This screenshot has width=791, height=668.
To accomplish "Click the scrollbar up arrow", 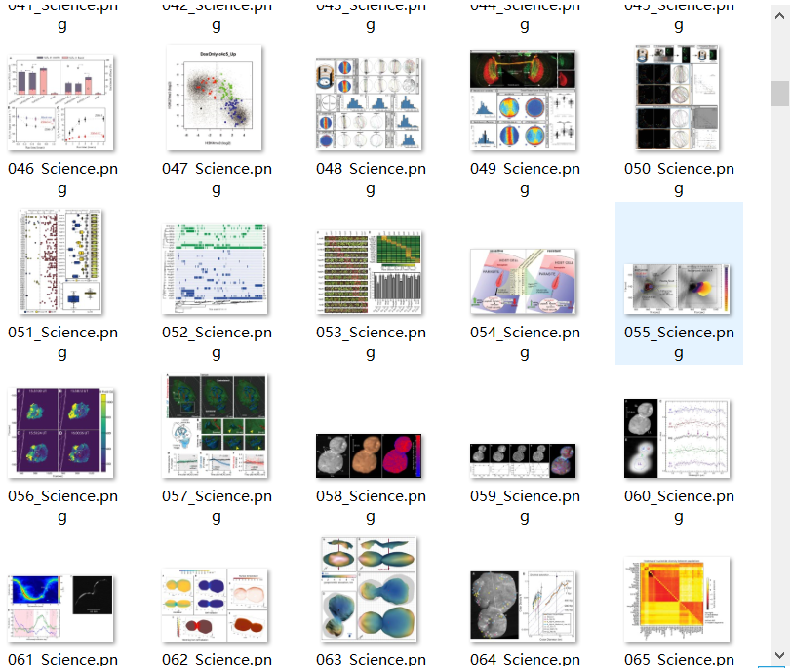I will (779, 16).
